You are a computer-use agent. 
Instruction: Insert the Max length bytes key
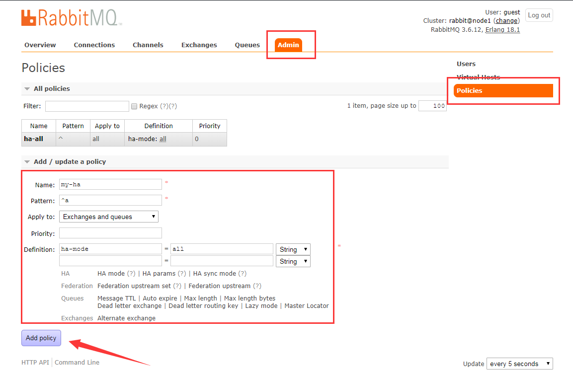[249, 299]
